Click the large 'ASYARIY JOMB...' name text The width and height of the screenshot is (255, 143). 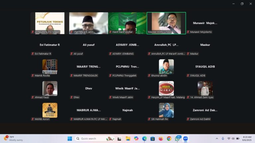tap(127, 45)
